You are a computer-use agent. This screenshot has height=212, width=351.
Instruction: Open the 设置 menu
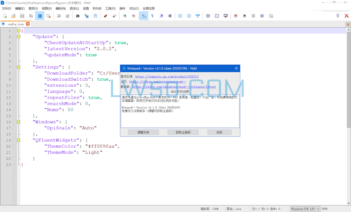click(x=86, y=9)
